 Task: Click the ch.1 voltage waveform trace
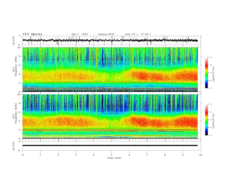point(110,40)
